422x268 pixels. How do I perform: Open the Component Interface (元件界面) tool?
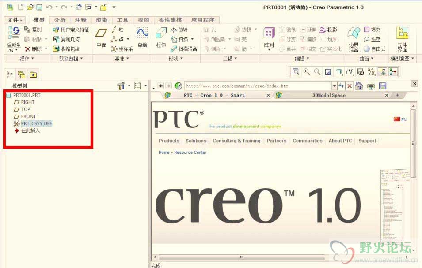(403, 40)
